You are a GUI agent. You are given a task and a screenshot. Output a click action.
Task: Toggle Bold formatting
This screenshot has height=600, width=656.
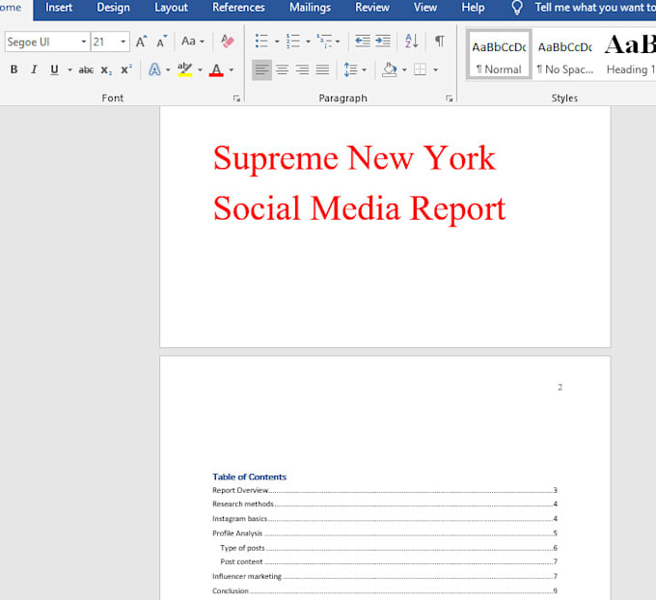[14, 69]
